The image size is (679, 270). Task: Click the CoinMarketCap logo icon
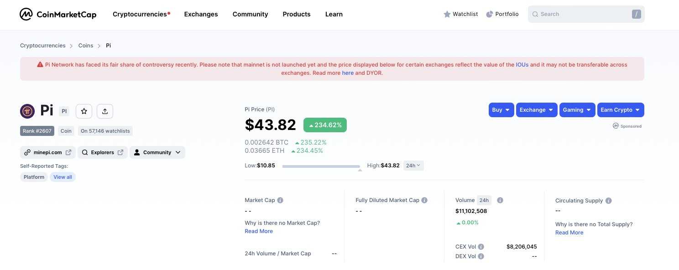tap(26, 14)
